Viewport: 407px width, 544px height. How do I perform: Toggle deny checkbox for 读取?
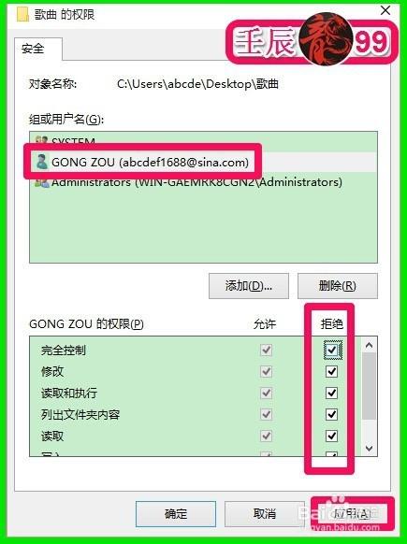(332, 436)
